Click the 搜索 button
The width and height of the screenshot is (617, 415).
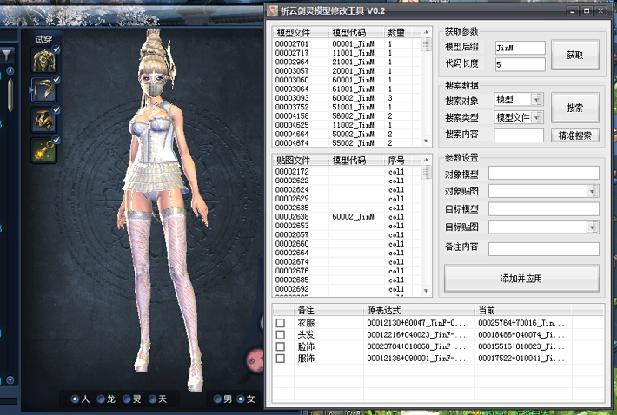pyautogui.click(x=575, y=108)
